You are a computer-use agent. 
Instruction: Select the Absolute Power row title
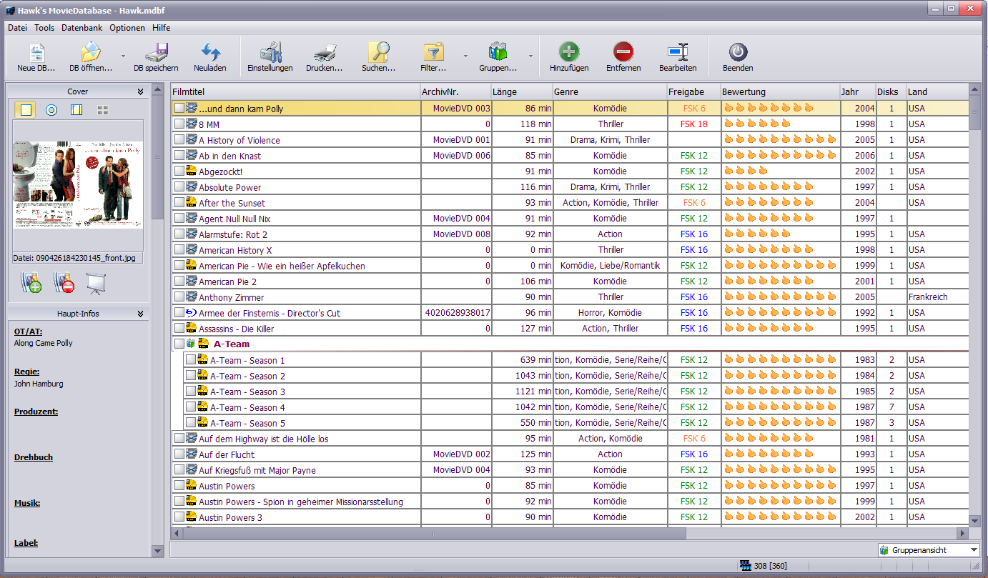click(x=229, y=187)
